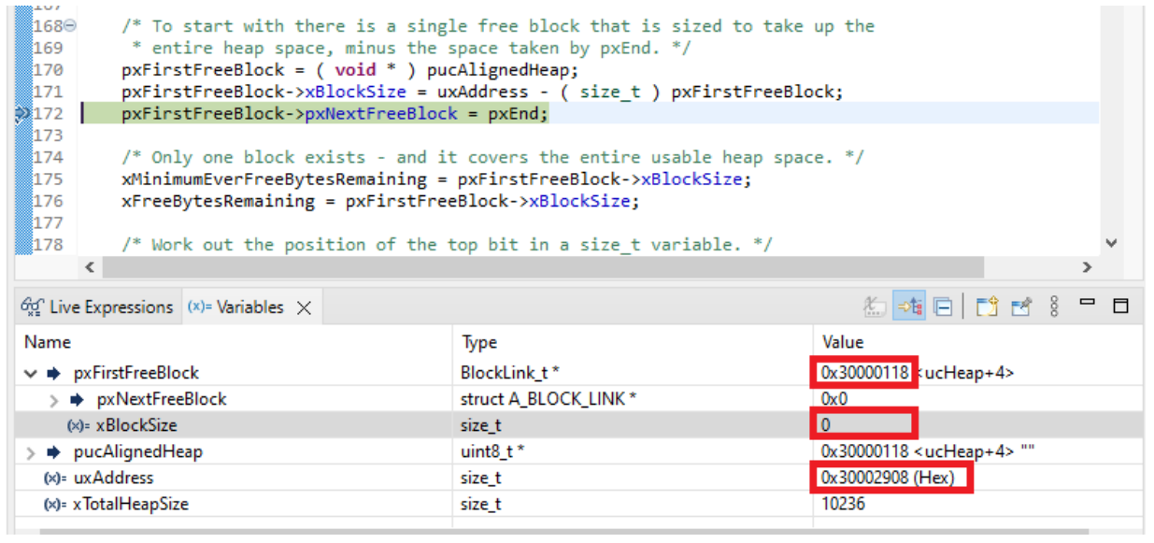
Task: Open new Variables view icon
Action: tap(988, 307)
